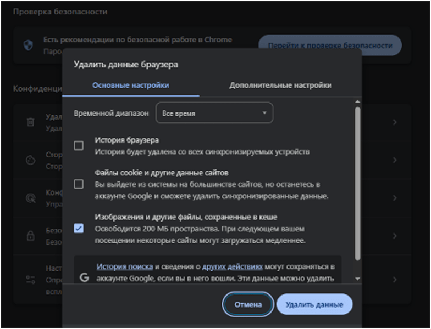431x329 pixels.
Task: Tick the История браузера checkbox
Action: [x=79, y=146]
